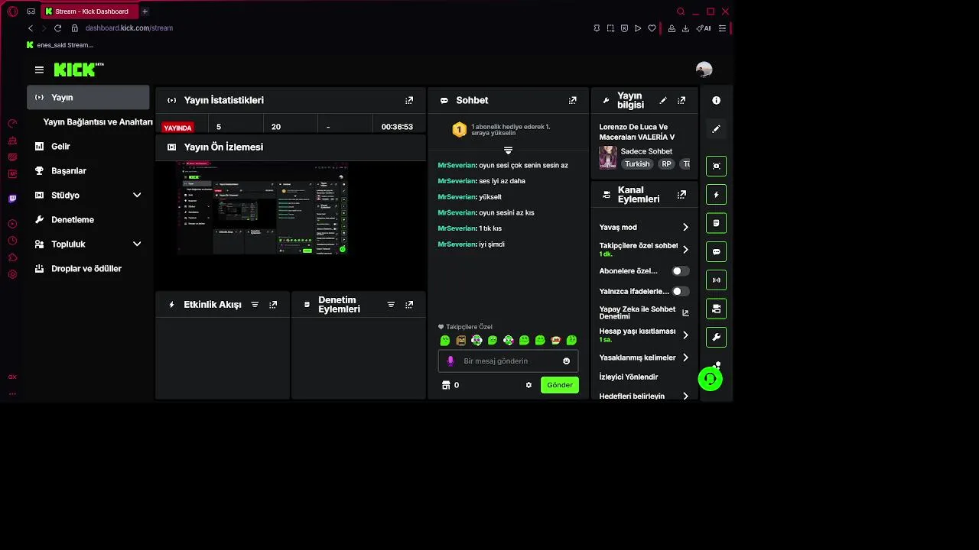Open the filter icon in Denetim Eylemleri
979x550 pixels.
tap(391, 304)
